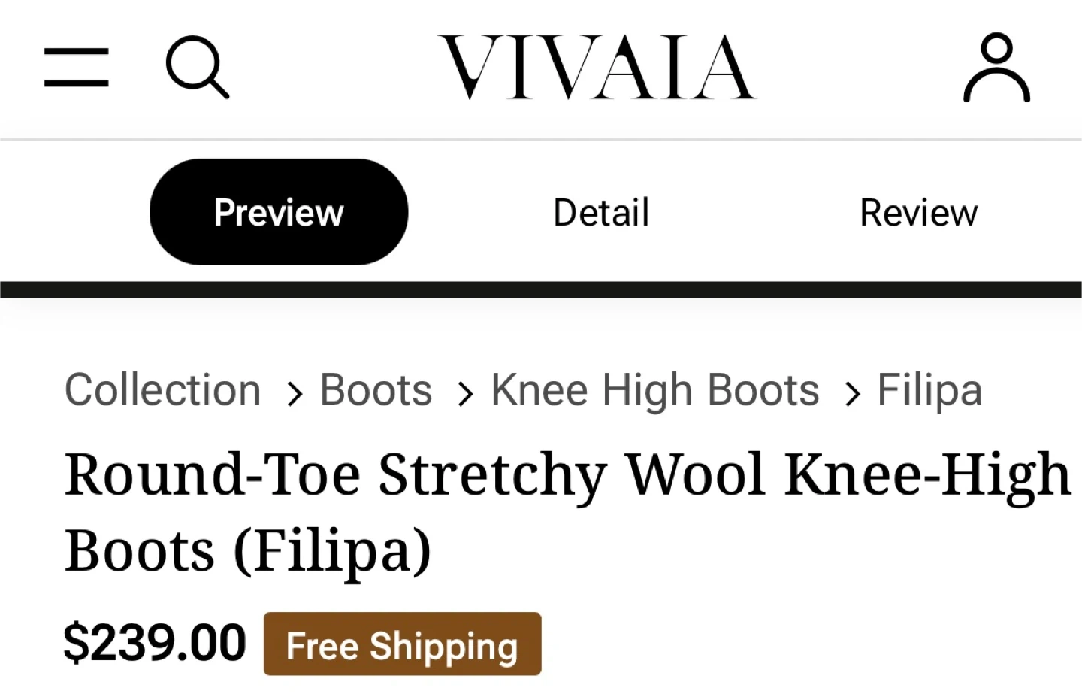The image size is (1082, 700).
Task: Select the Preview tab
Action: 279,212
